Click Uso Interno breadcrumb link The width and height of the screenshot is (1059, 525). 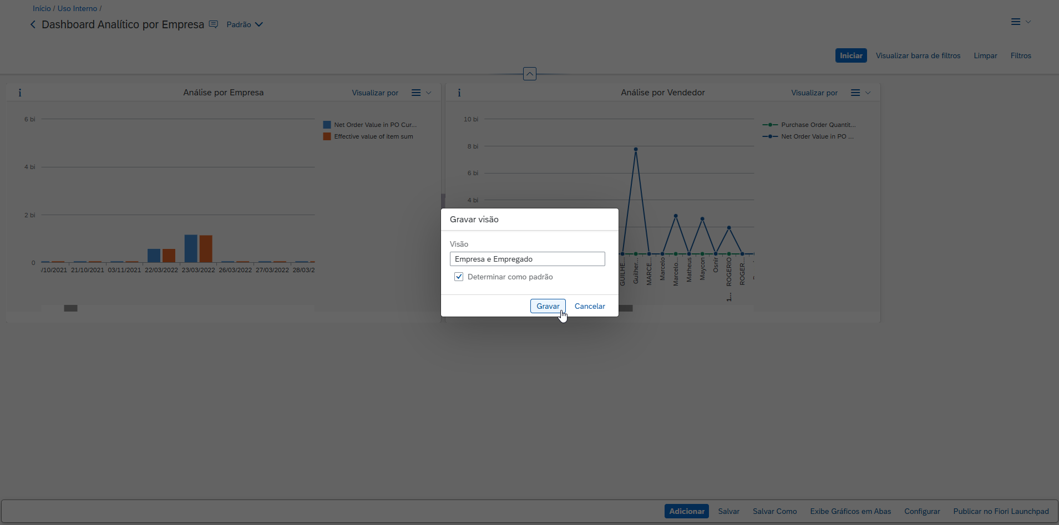click(77, 8)
